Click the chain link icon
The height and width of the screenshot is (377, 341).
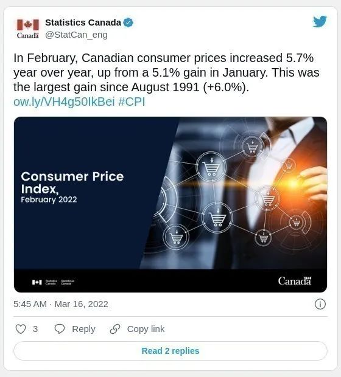[x=115, y=329]
